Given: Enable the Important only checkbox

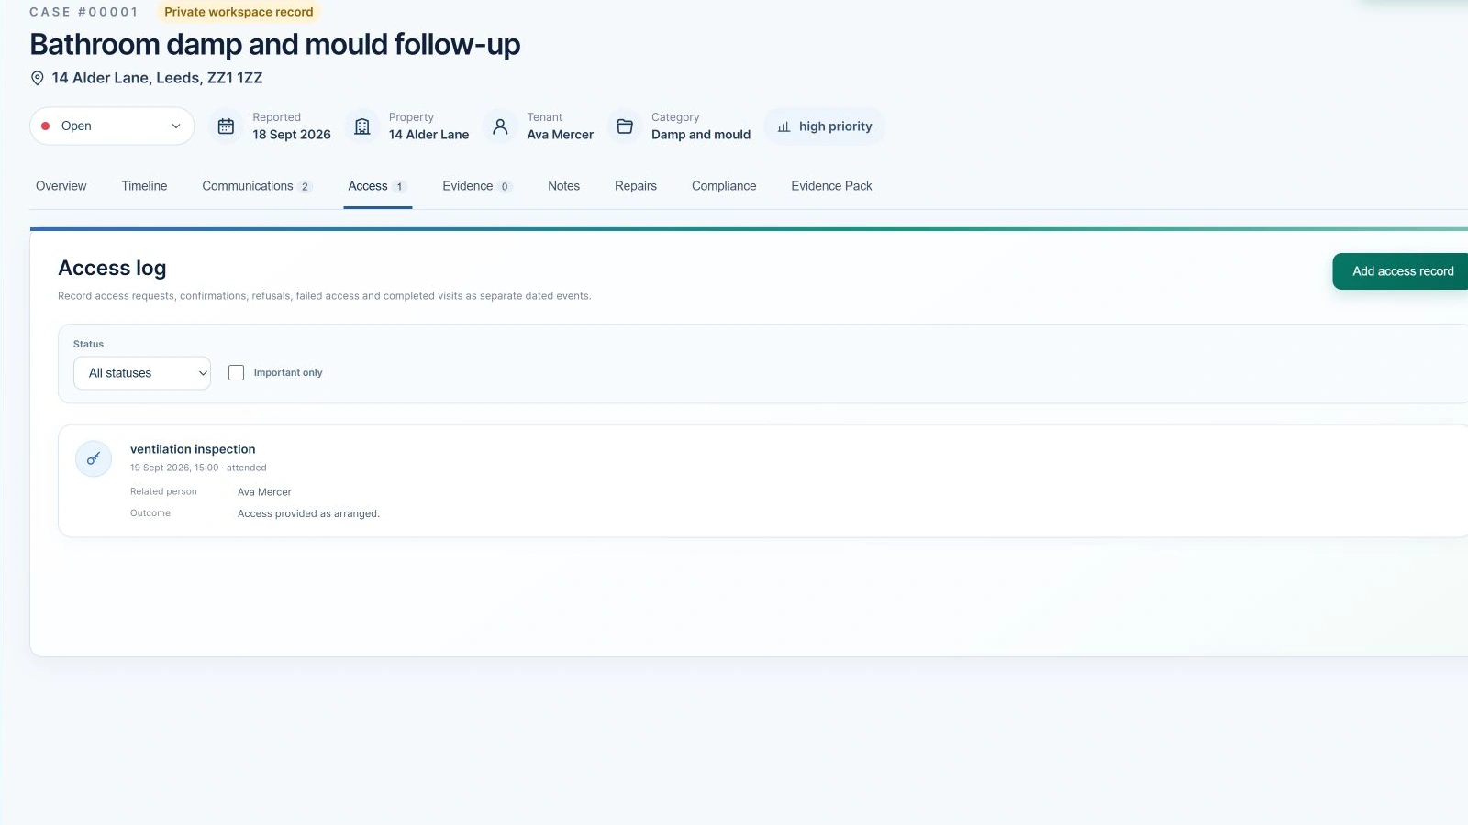Looking at the screenshot, I should pyautogui.click(x=236, y=373).
